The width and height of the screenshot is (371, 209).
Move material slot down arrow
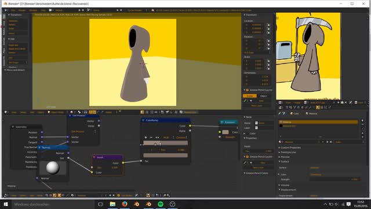pyautogui.click(x=362, y=137)
